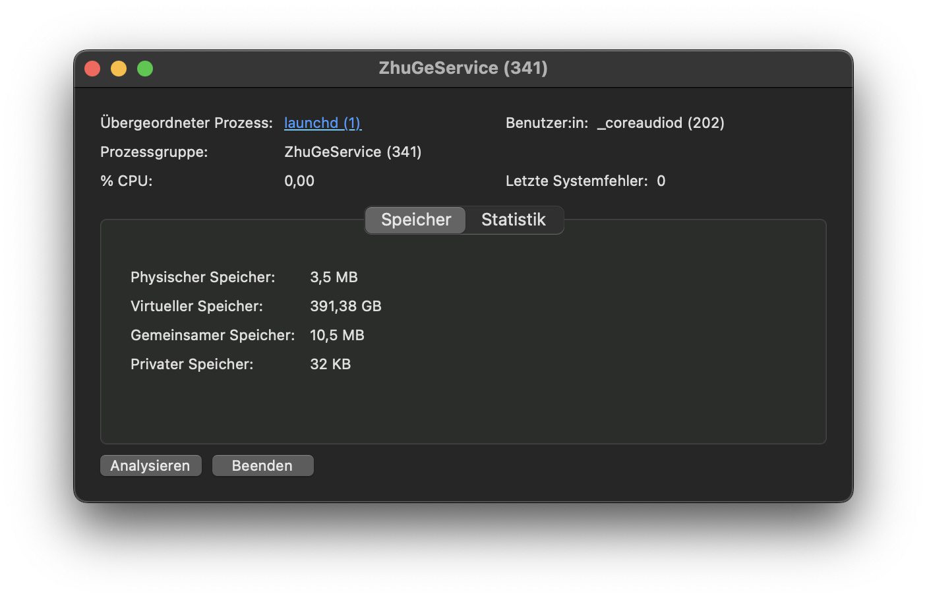Click the Prozessgruppe label text
Viewport: 927px width, 600px height.
pyautogui.click(x=154, y=152)
